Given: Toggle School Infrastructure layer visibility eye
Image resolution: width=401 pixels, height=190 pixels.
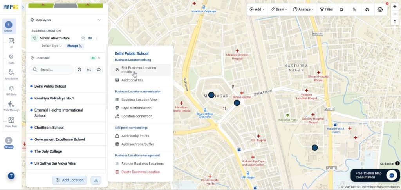Looking at the screenshot, I should point(90,38).
